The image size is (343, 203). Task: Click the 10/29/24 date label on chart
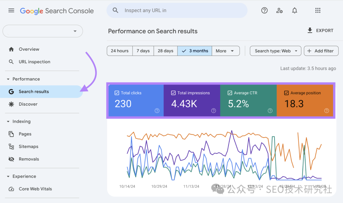[159, 187]
